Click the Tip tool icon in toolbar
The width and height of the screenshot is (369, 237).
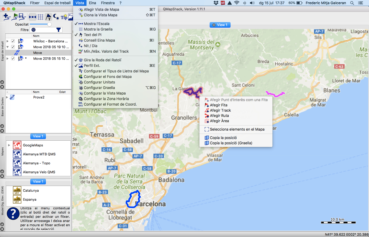pos(64,17)
